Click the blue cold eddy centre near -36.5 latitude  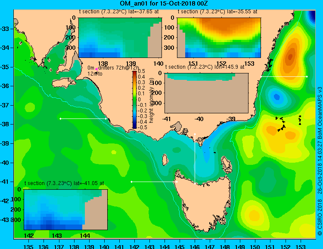(x=276, y=97)
